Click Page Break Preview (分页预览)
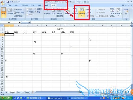The width and height of the screenshot is (133, 100). tap(18, 9)
